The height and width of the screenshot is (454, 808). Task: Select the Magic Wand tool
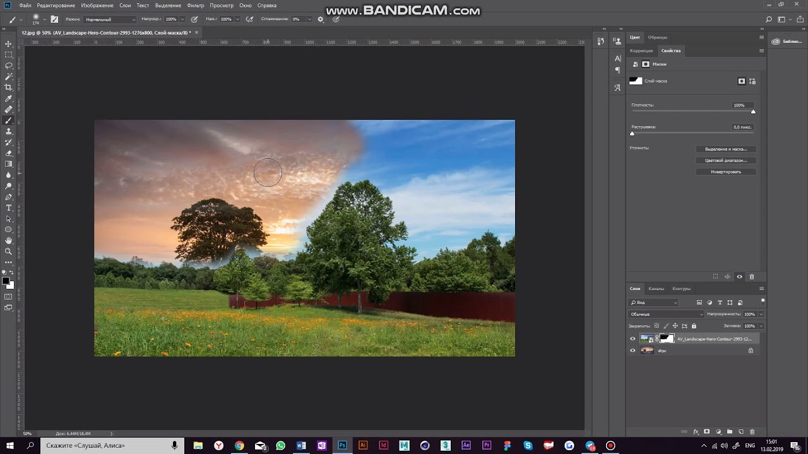coord(8,76)
